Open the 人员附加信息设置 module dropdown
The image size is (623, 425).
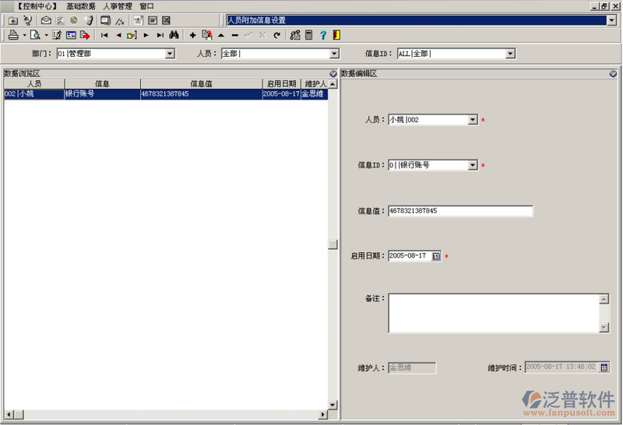click(x=611, y=20)
